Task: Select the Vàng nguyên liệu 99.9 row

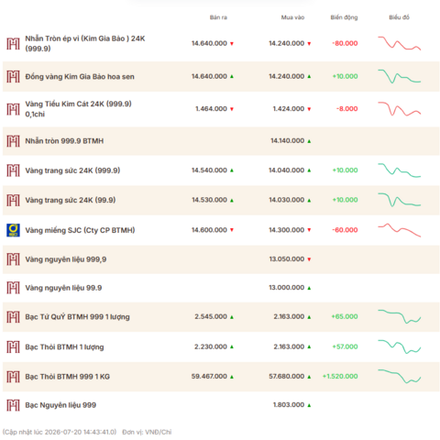Action: [221, 288]
